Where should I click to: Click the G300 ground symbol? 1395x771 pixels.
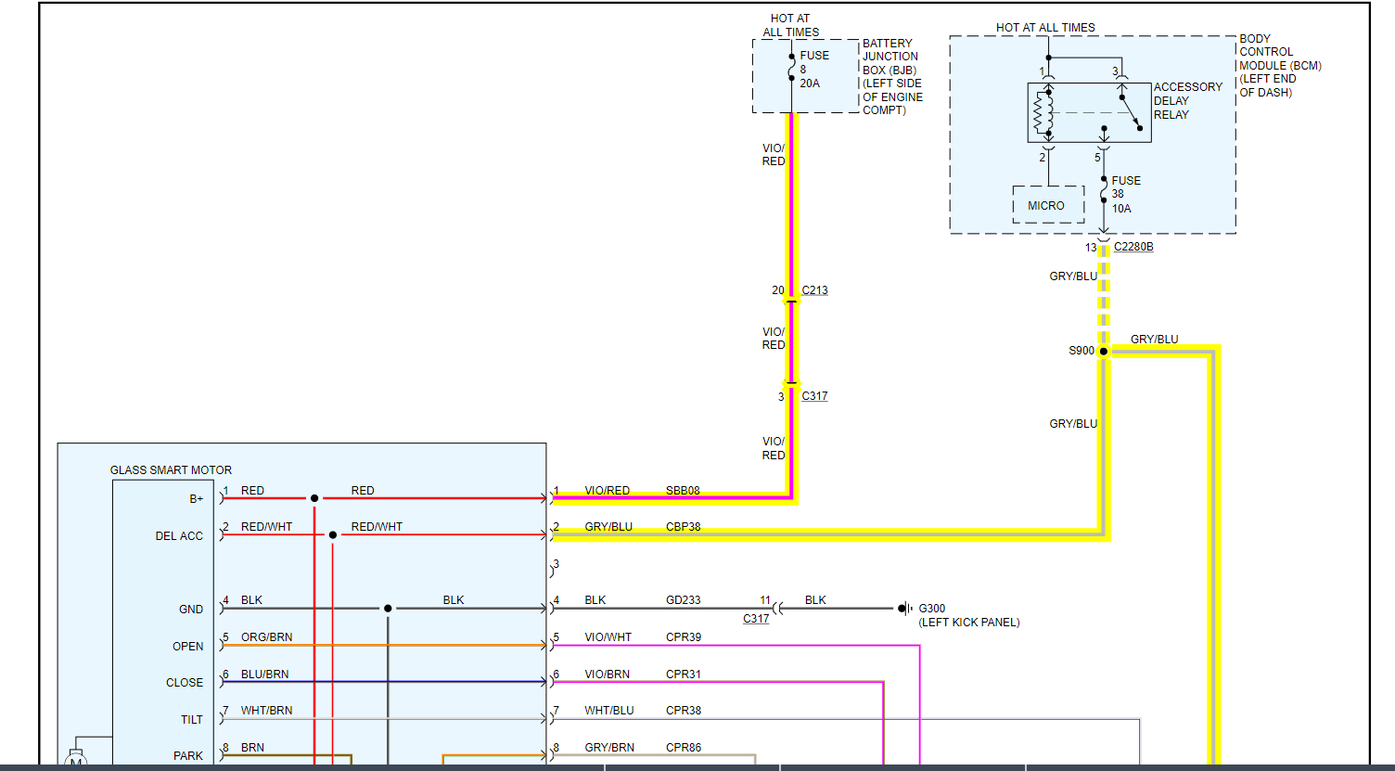click(x=903, y=609)
